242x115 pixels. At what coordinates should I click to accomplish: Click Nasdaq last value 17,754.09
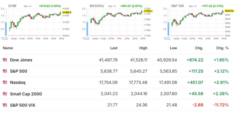click(108, 83)
